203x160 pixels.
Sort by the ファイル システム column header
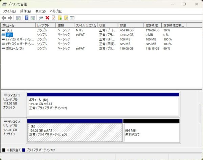pos(86,25)
